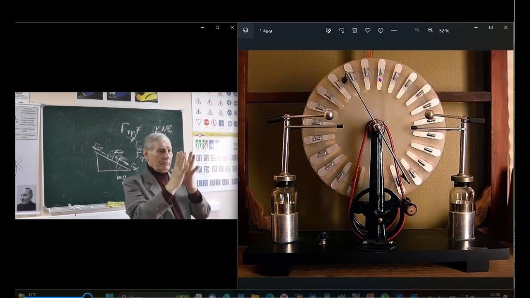Click the 1-2.jpg file name
The image size is (530, 298).
point(266,31)
